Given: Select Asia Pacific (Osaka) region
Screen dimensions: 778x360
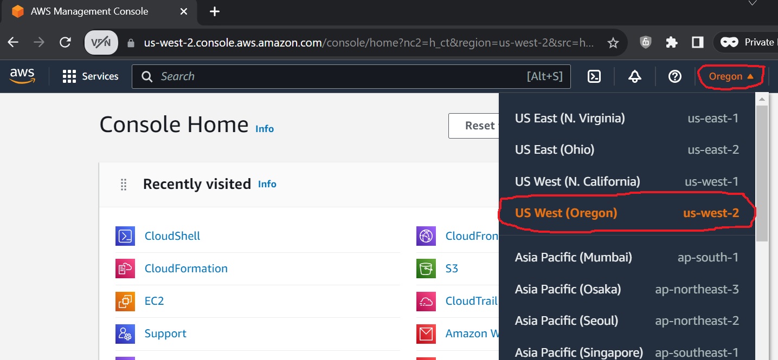Looking at the screenshot, I should [627, 289].
